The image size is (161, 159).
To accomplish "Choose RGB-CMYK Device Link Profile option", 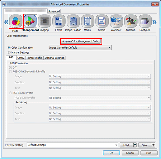I will click(x=10, y=72).
